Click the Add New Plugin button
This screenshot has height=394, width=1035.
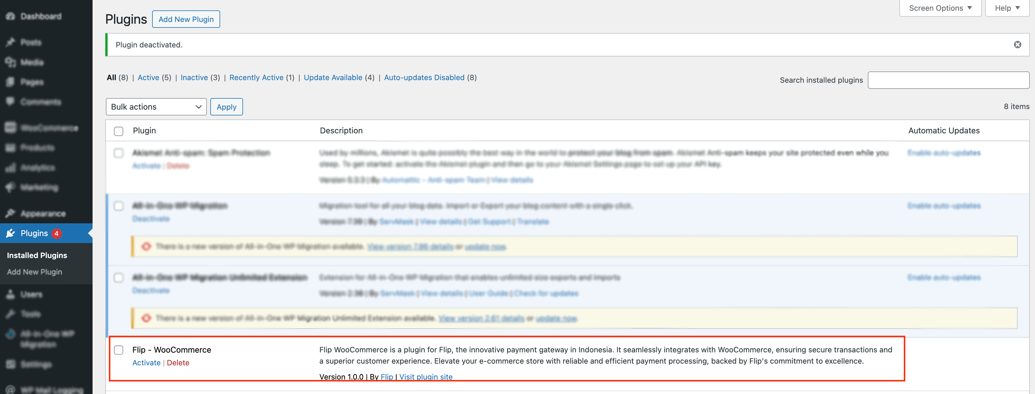[186, 19]
